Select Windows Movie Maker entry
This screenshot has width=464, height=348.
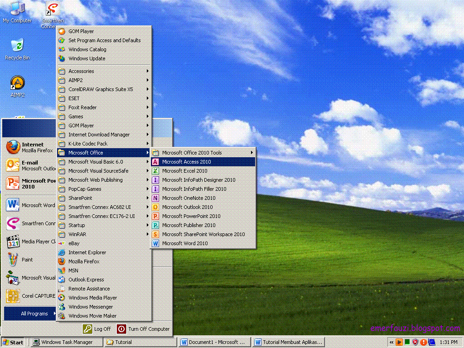pyautogui.click(x=104, y=316)
